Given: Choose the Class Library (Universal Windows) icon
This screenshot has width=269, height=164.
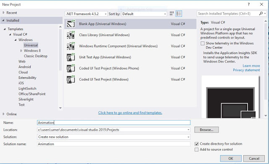Looking at the screenshot, I should pyautogui.click(x=71, y=35).
